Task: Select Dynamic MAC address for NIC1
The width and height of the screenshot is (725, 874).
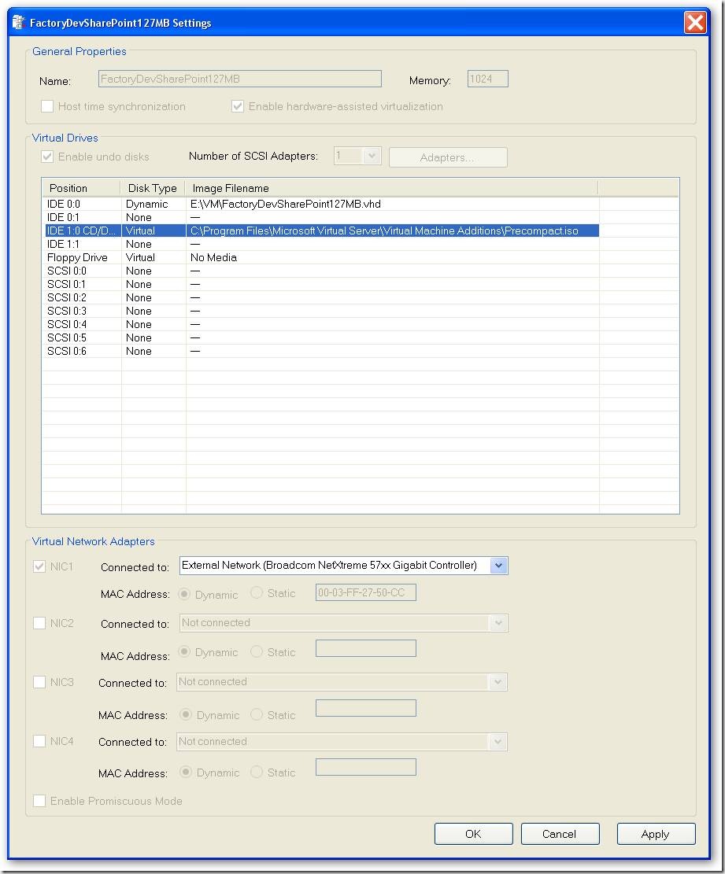Action: [x=184, y=594]
